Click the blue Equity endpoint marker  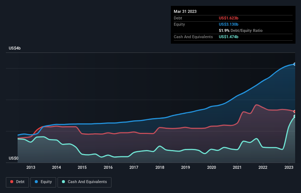tap(295, 64)
